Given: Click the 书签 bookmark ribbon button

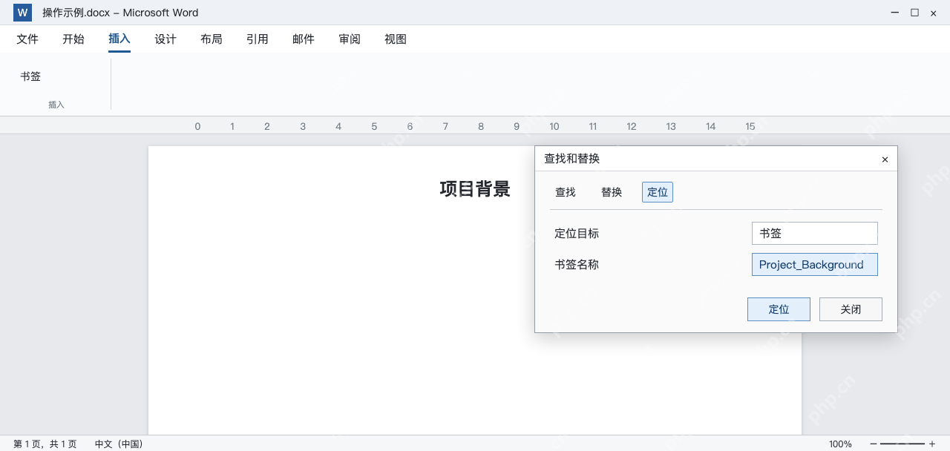Looking at the screenshot, I should pos(30,76).
